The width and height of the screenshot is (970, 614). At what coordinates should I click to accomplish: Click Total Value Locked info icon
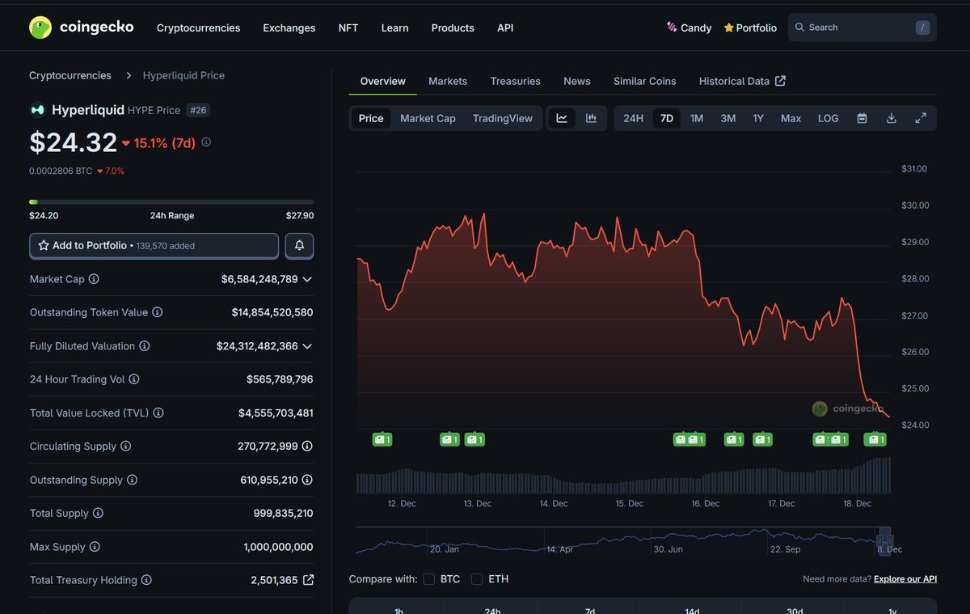click(158, 413)
